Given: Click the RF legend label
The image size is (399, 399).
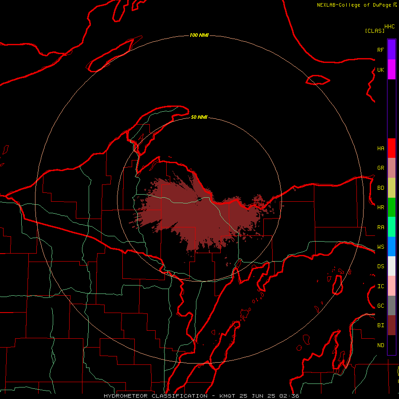Looking at the screenshot, I should 380,50.
